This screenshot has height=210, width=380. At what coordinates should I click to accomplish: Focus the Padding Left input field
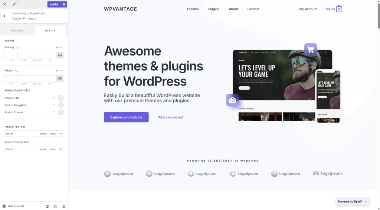[x=50, y=56]
